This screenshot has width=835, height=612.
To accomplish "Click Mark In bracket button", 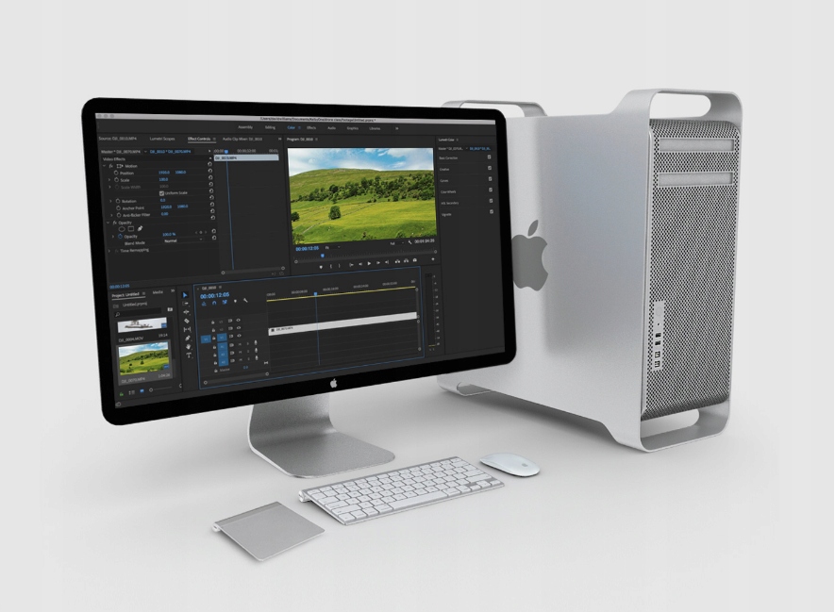I will 331,266.
